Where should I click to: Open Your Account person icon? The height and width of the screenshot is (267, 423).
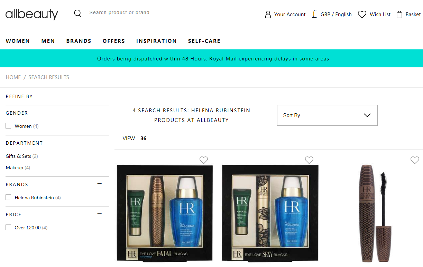268,15
